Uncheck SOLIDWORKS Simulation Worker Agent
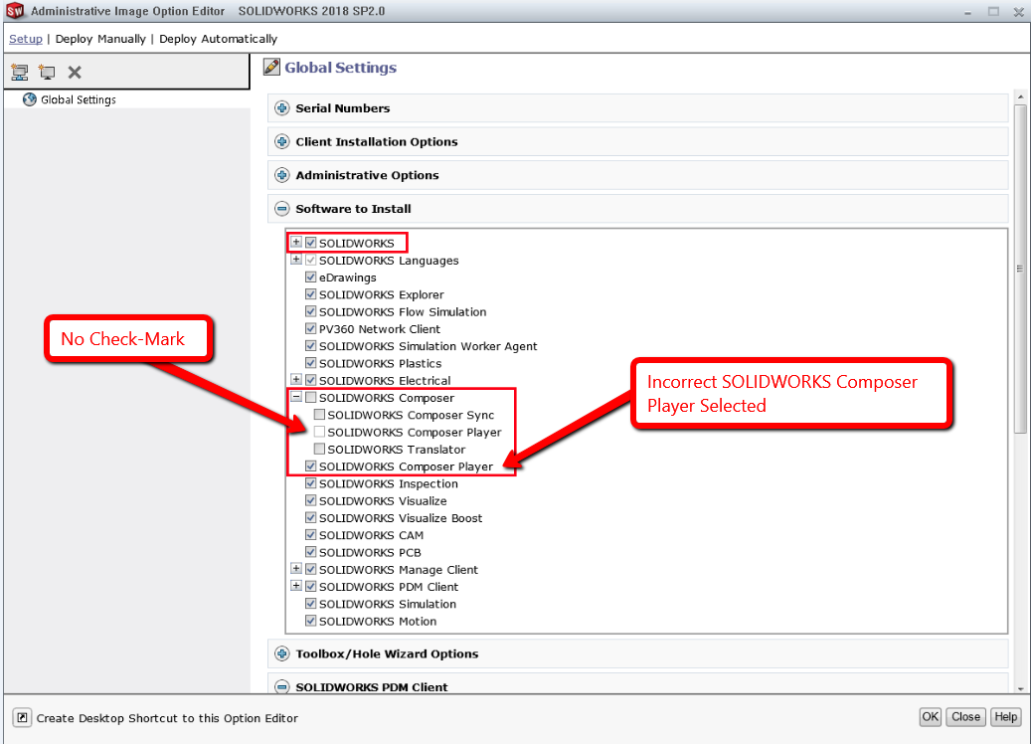Screen dimensions: 1031x744 point(311,345)
